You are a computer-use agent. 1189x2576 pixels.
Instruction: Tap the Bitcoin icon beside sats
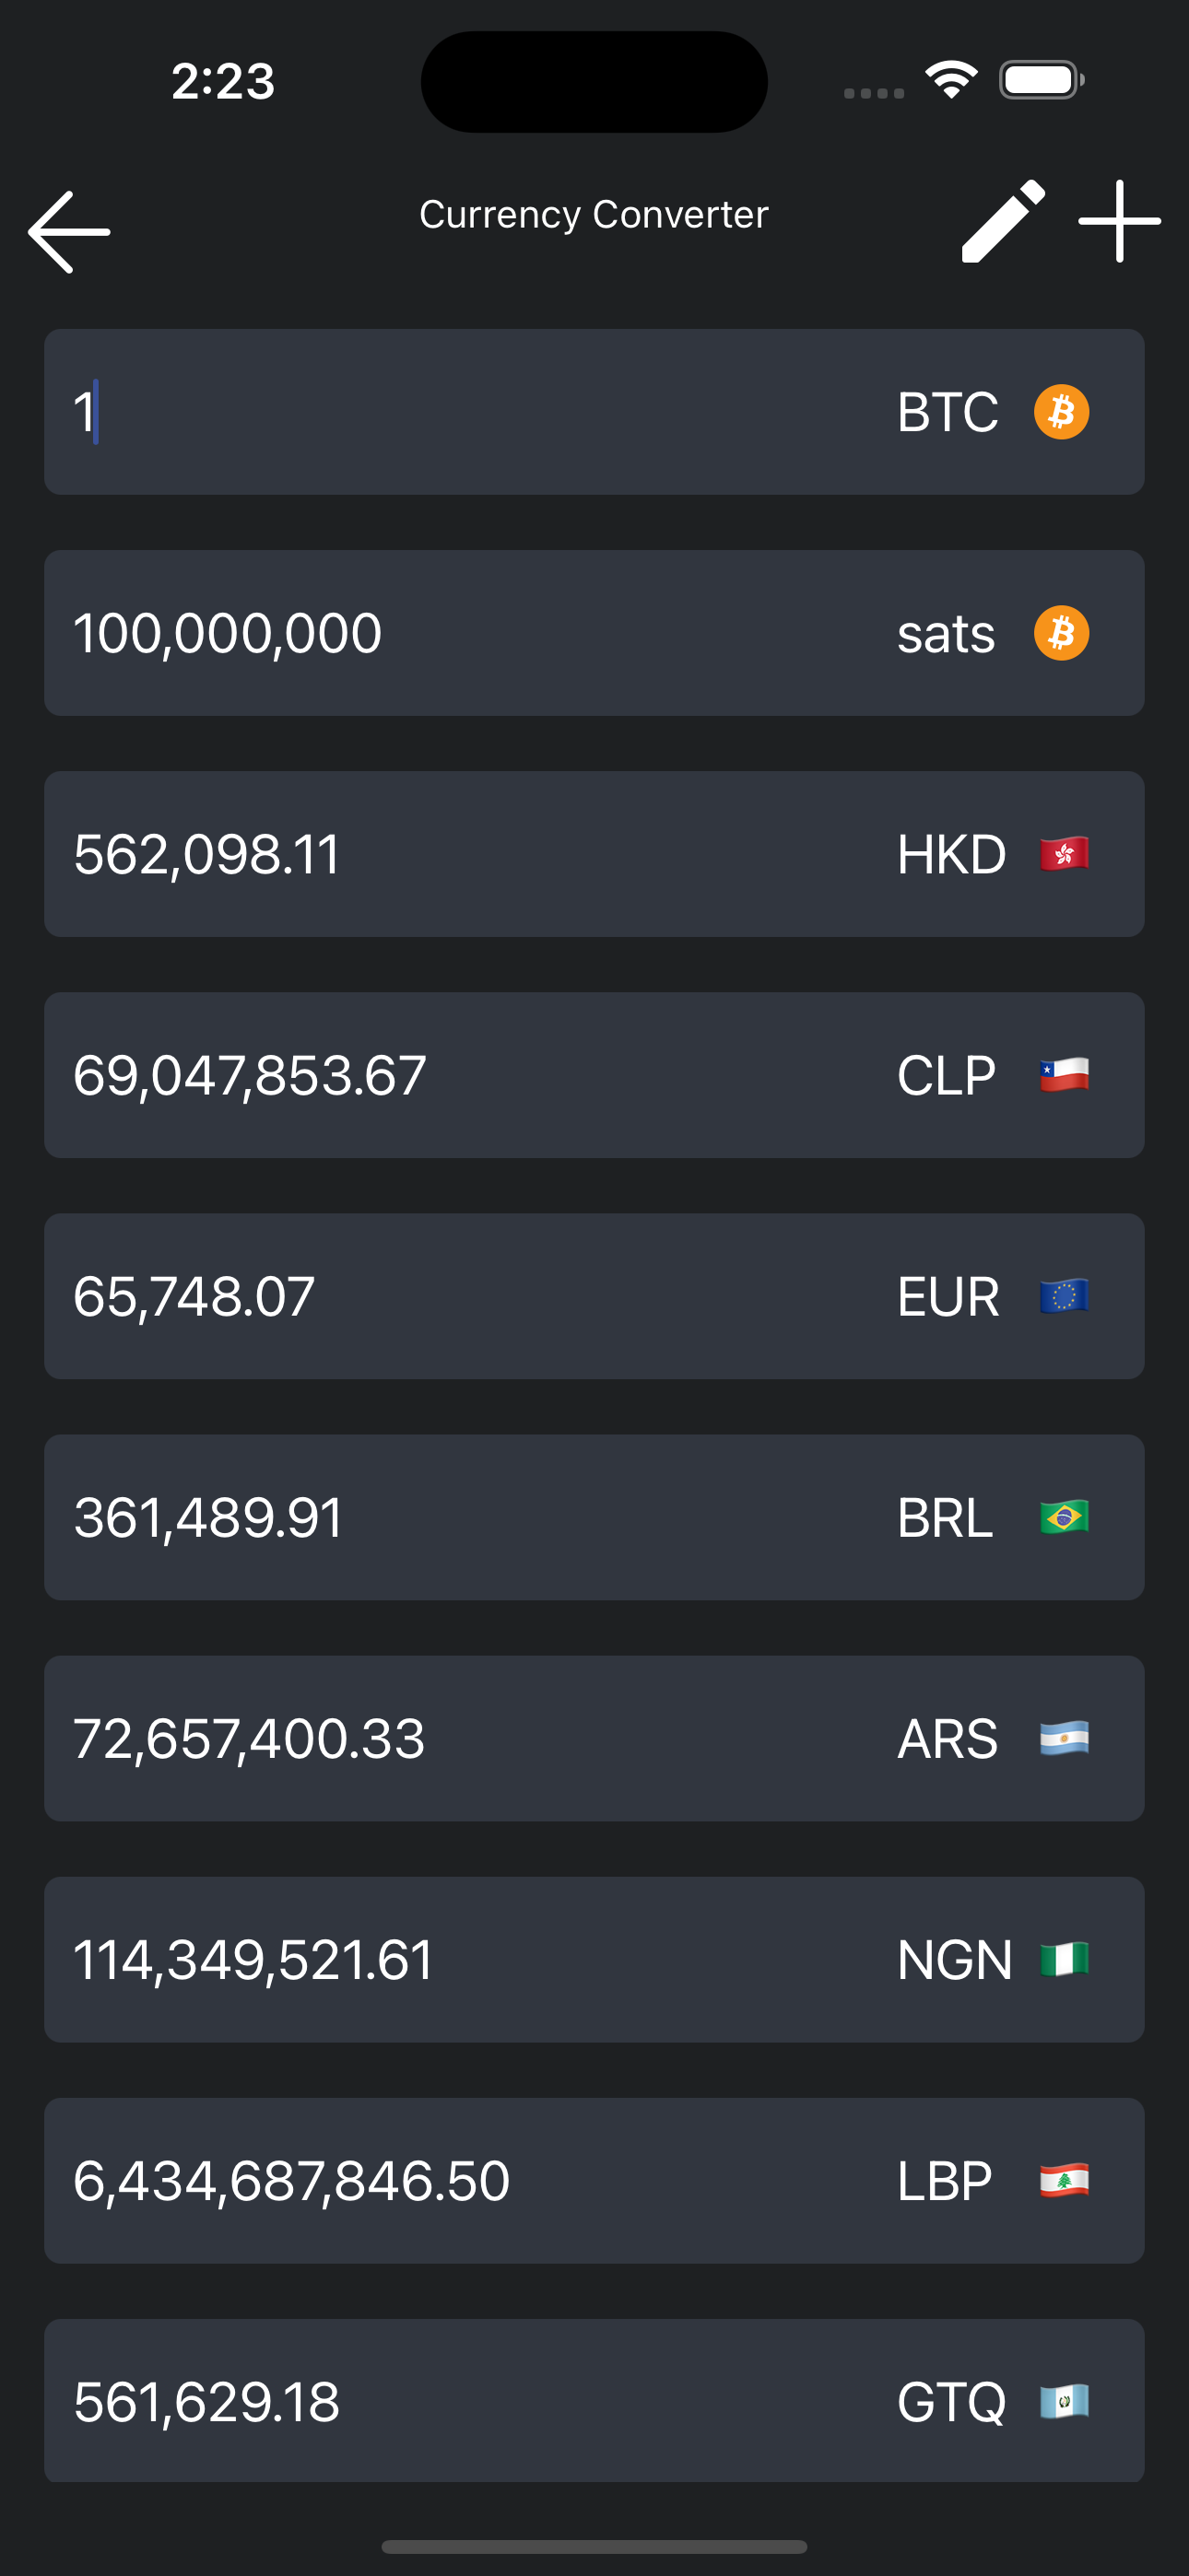pyautogui.click(x=1061, y=633)
